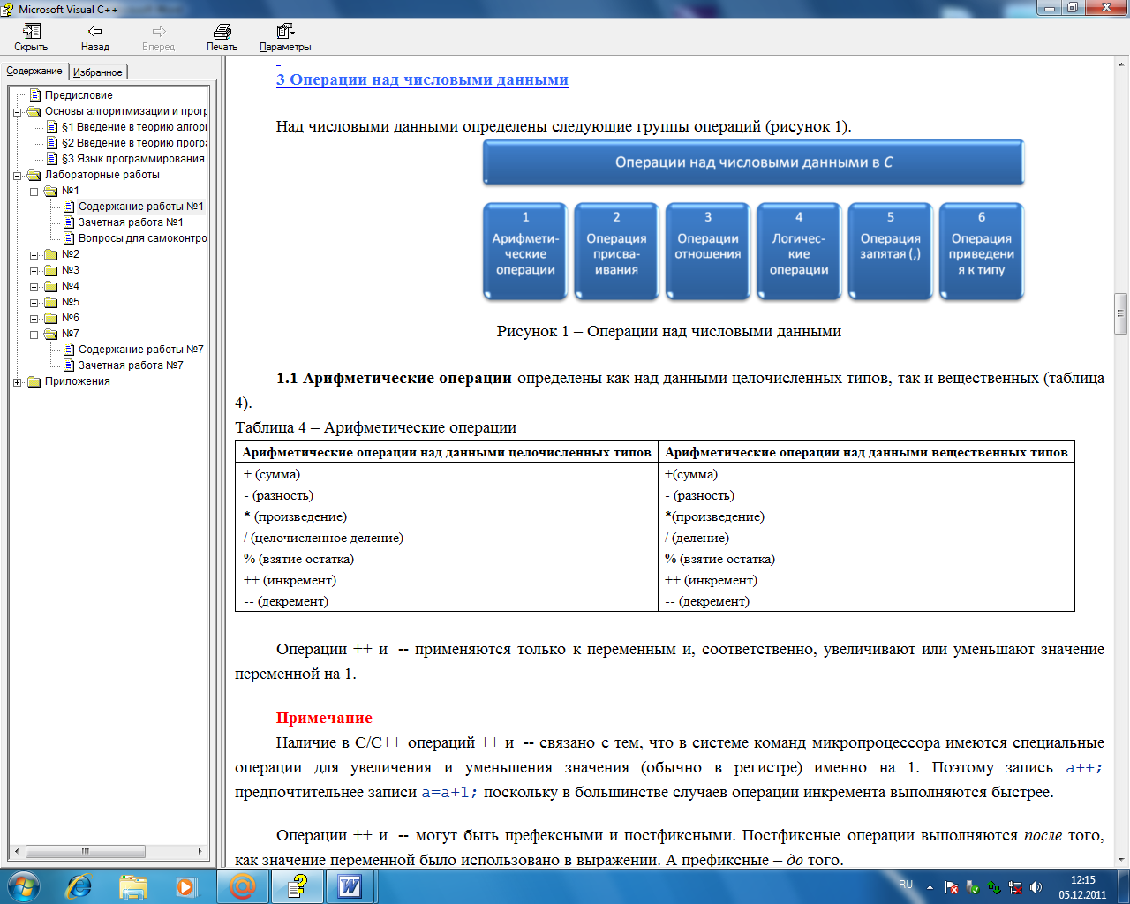Launch Internet Explorer from taskbar
The image size is (1130, 904).
point(79,885)
